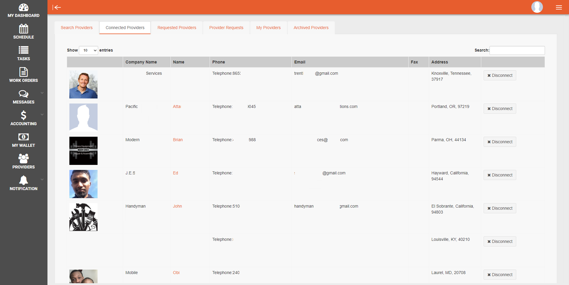Image resolution: width=569 pixels, height=285 pixels.
Task: Disconnect the Knoxville, Tennessee provider
Action: coord(500,75)
